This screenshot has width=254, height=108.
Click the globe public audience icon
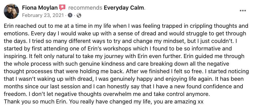click(79, 15)
